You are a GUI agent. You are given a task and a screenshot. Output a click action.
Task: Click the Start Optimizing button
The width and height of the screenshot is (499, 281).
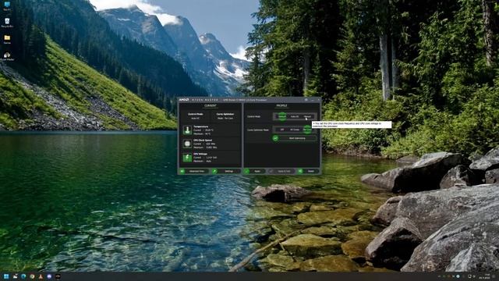pos(295,138)
